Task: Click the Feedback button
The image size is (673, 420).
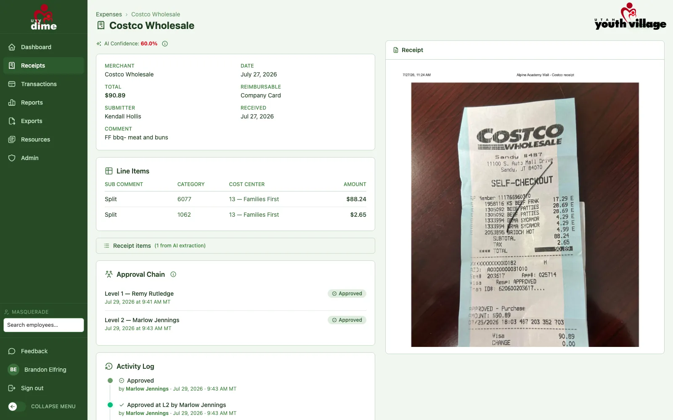Action: (44, 351)
